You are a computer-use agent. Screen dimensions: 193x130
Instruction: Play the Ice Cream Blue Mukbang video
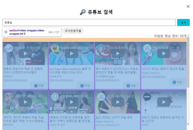(x=72, y=54)
